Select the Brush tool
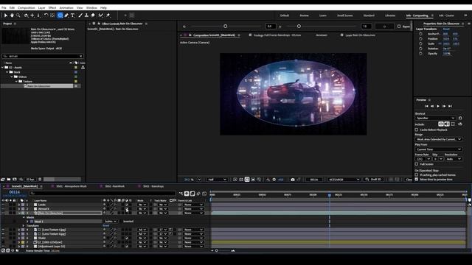Screen dimensions: 472x265 (80, 15)
